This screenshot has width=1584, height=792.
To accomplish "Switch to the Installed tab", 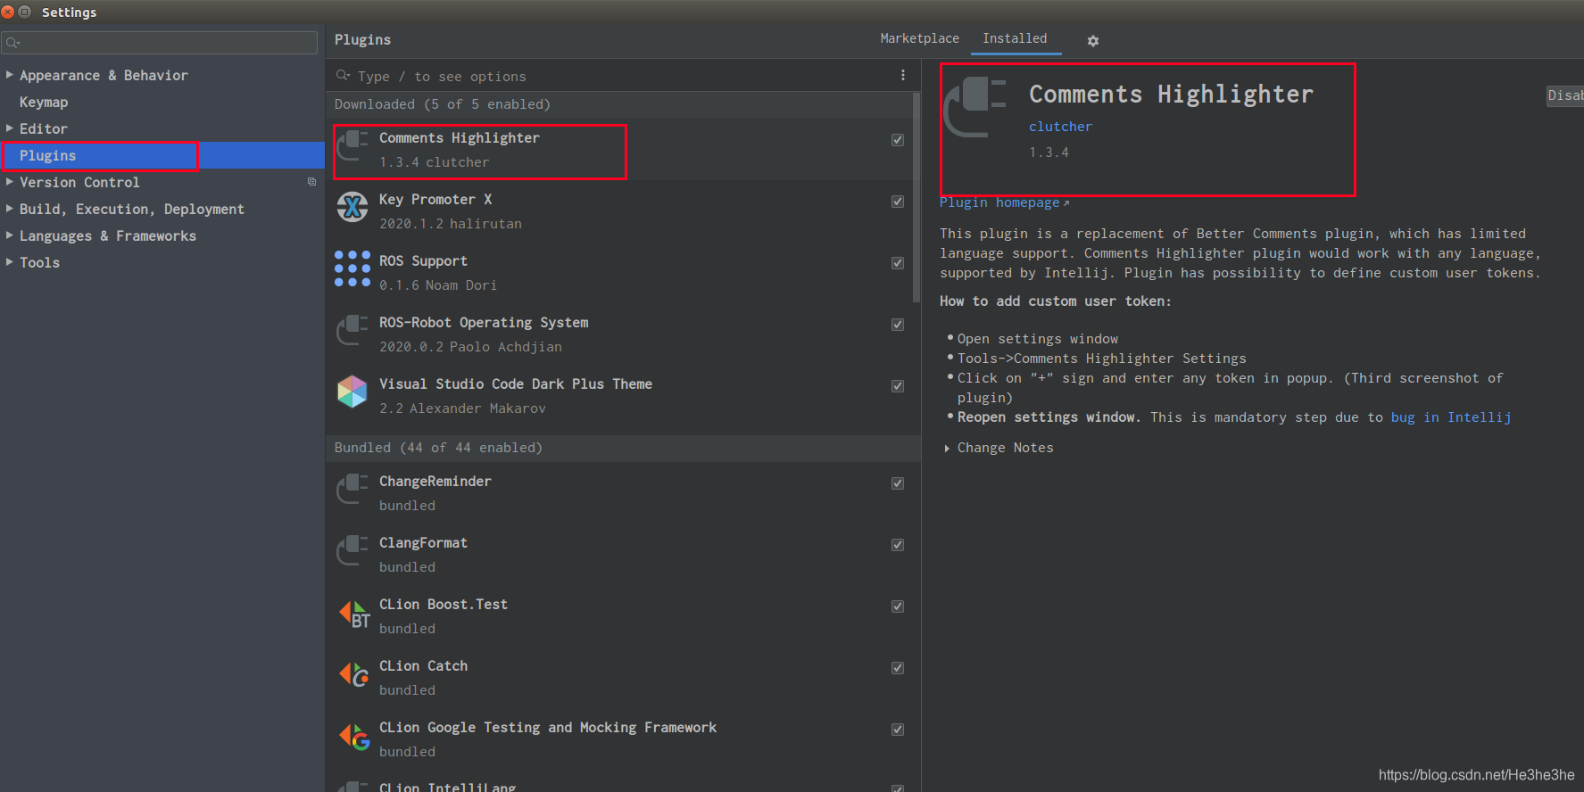I will point(1015,38).
